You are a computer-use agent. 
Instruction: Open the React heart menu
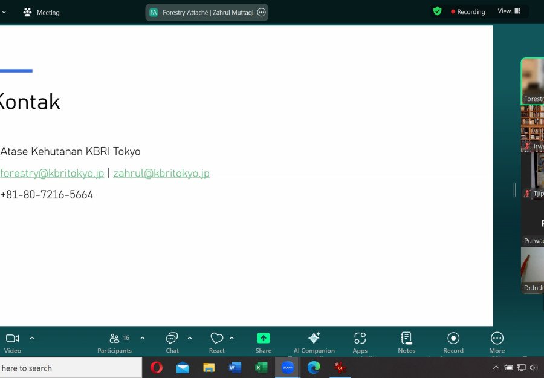(x=217, y=343)
